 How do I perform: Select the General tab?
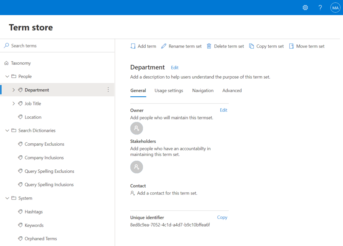point(138,90)
